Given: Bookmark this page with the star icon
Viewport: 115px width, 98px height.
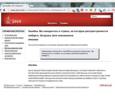Looking at the screenshot, I should pyautogui.click(x=68, y=10).
